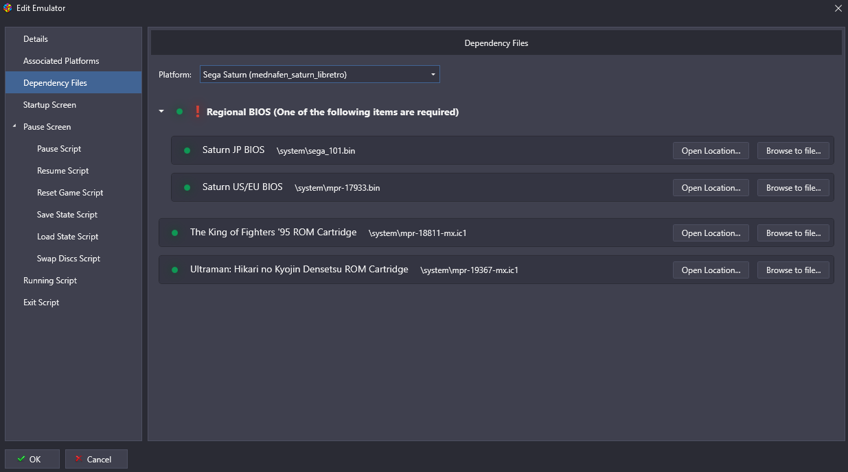Image resolution: width=848 pixels, height=472 pixels.
Task: Click the Saturn US/EU BIOS label
Action: [242, 187]
